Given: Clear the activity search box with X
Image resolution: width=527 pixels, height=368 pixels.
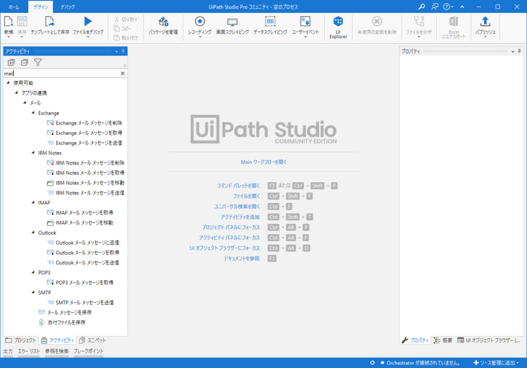Looking at the screenshot, I should (122, 73).
